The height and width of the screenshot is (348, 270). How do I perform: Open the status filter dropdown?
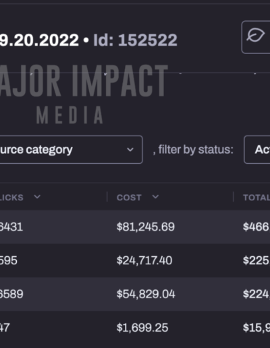[x=257, y=150]
